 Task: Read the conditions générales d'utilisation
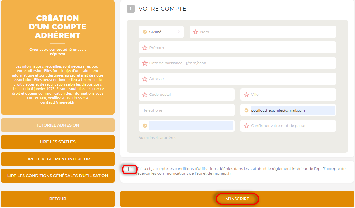(58, 176)
